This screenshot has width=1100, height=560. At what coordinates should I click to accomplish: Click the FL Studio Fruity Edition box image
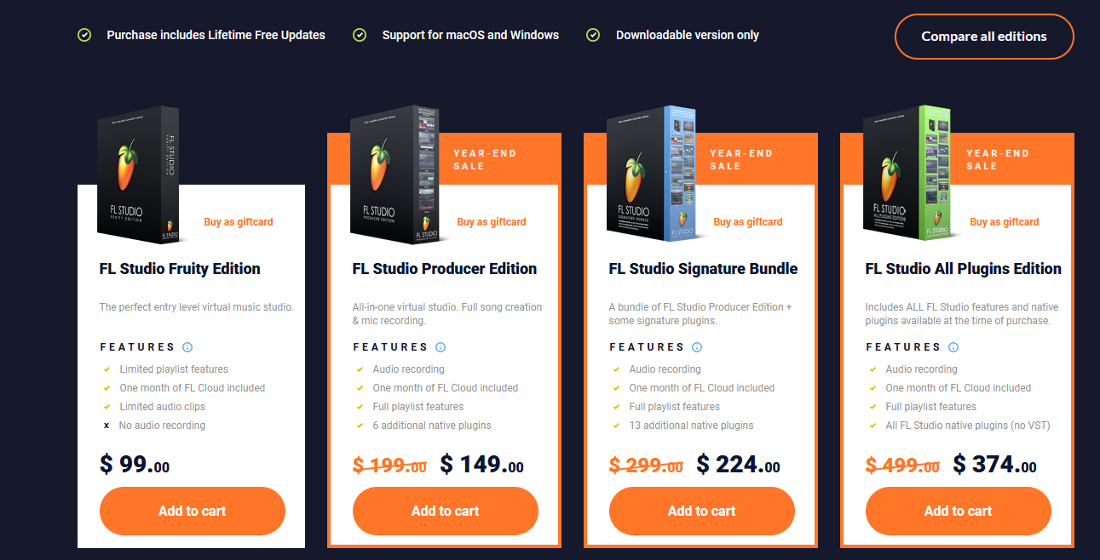pos(139,175)
